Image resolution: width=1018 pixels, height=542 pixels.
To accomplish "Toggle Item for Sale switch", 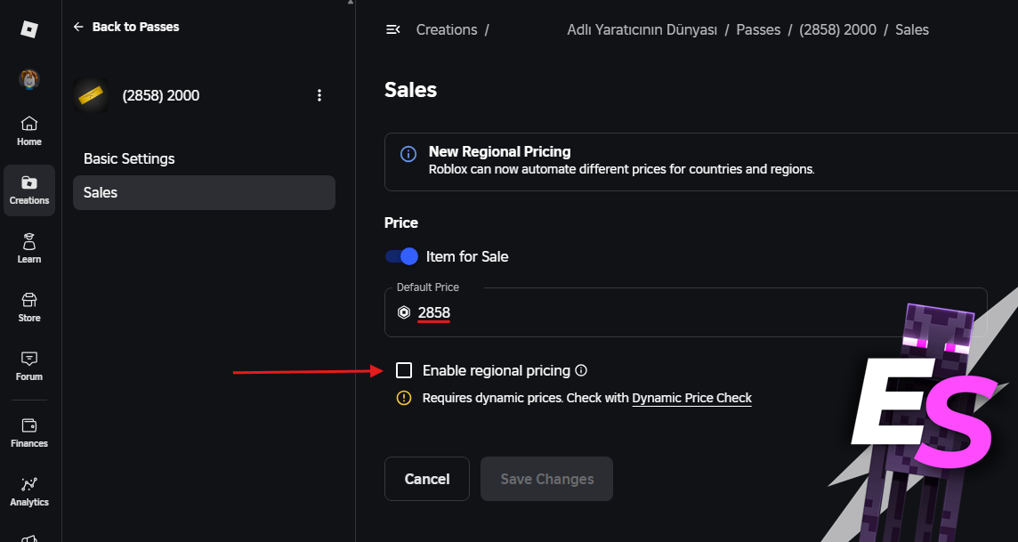I will point(401,256).
